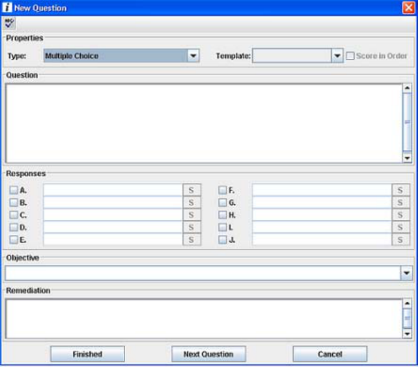Focus the response D text field
The image size is (418, 367).
113,227
